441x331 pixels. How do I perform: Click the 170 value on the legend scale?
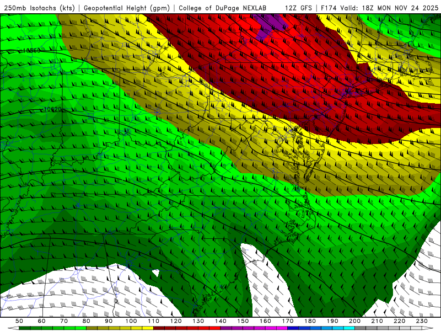coord(288,321)
